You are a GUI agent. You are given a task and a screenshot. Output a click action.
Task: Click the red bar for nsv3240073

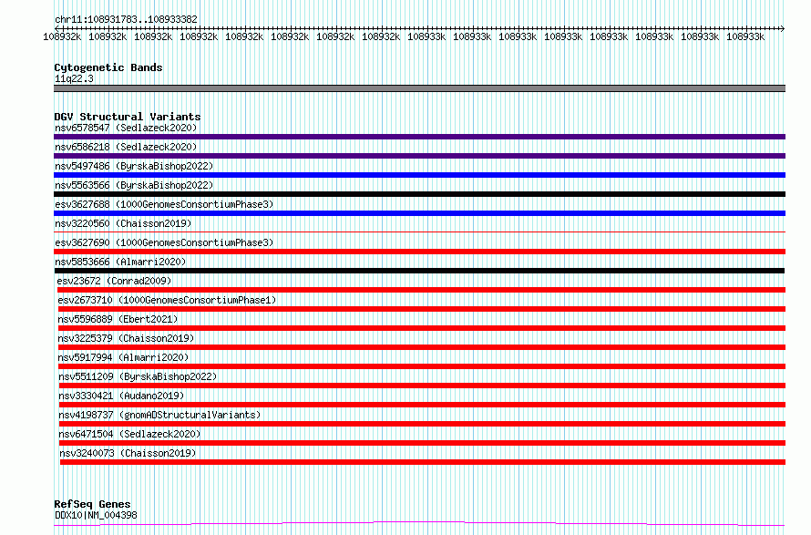(x=423, y=462)
